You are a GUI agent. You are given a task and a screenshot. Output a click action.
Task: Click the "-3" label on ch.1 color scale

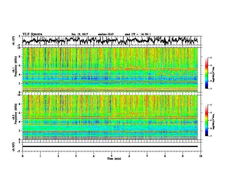point(211,57)
